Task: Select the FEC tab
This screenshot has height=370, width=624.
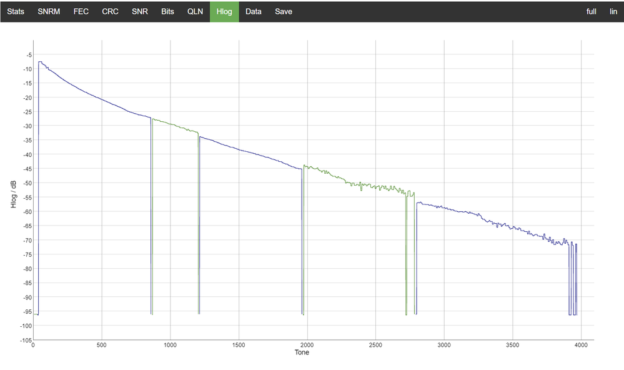Action: click(81, 11)
